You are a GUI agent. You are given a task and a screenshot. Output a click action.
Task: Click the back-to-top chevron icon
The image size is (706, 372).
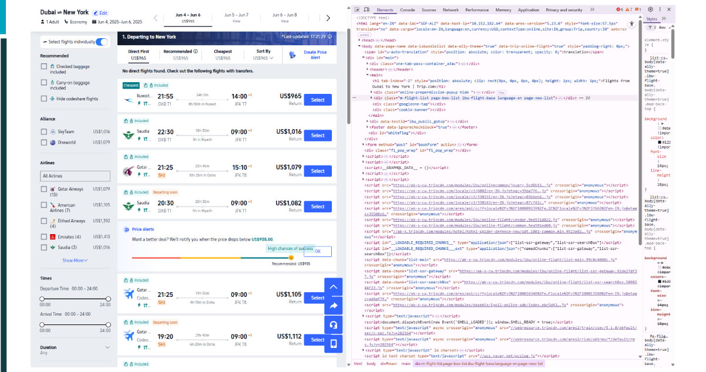click(x=334, y=286)
